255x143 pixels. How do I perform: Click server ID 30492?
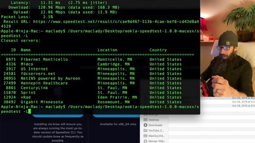10,102
